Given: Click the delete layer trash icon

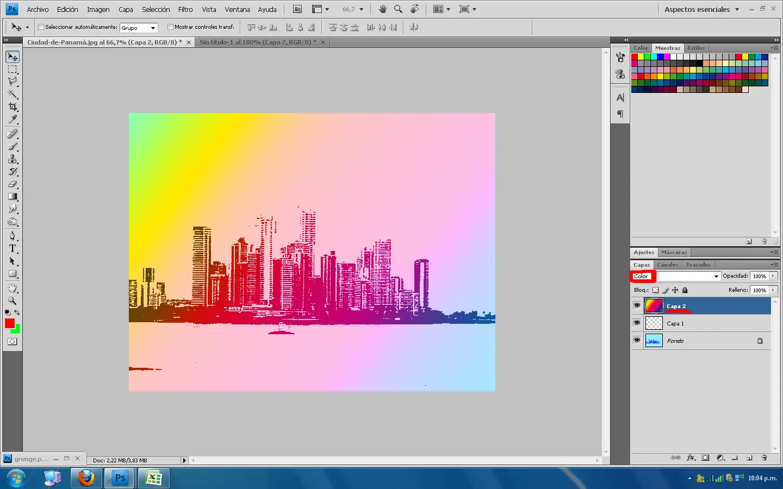Looking at the screenshot, I should click(x=764, y=458).
